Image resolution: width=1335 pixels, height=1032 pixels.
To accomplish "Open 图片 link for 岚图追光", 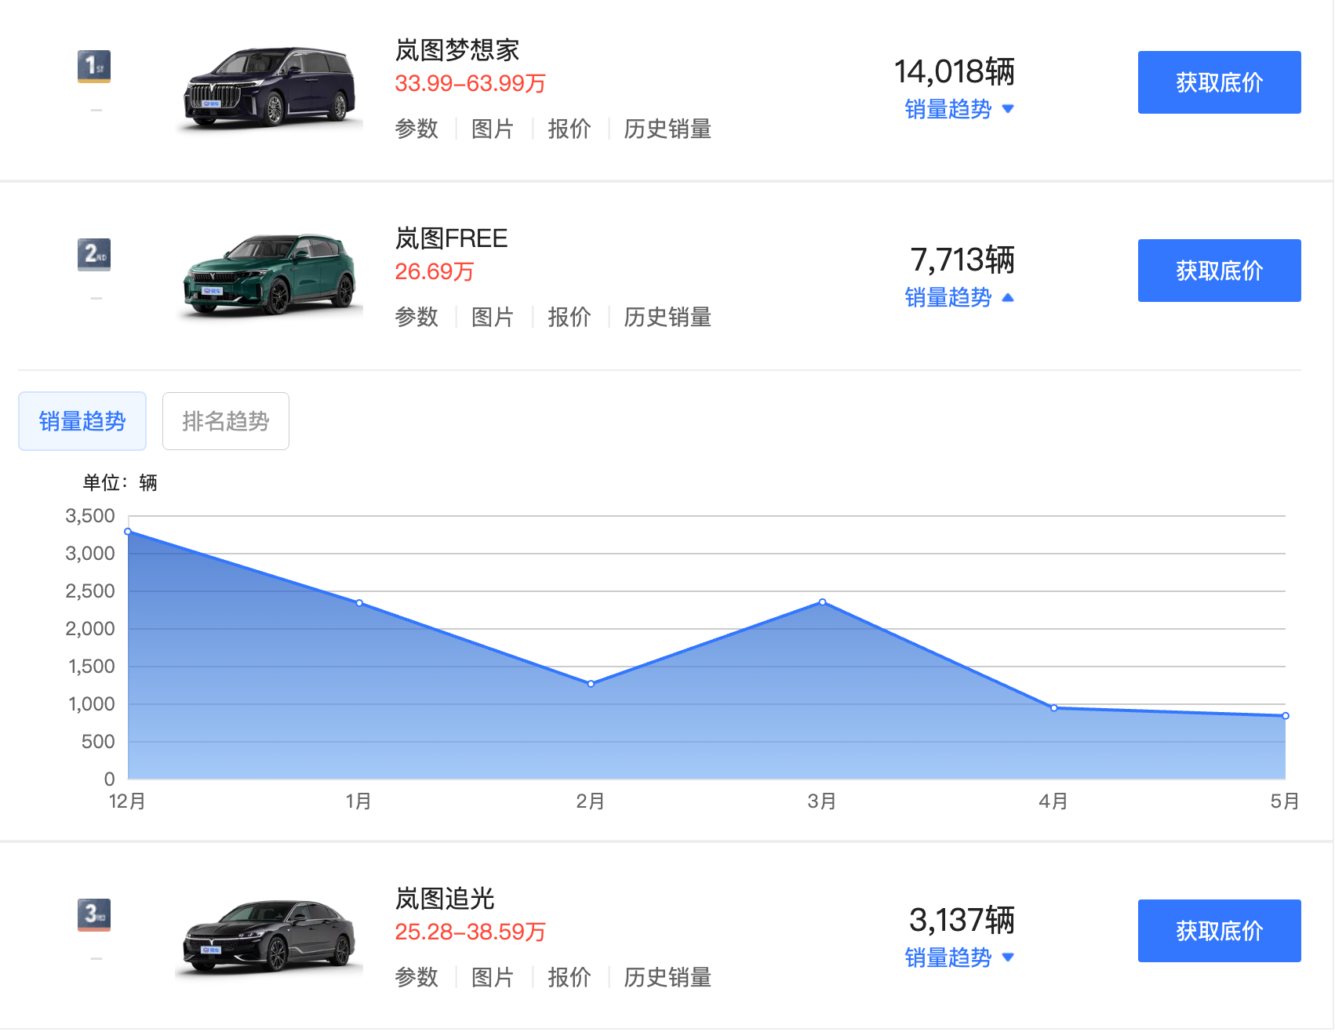I will [493, 977].
